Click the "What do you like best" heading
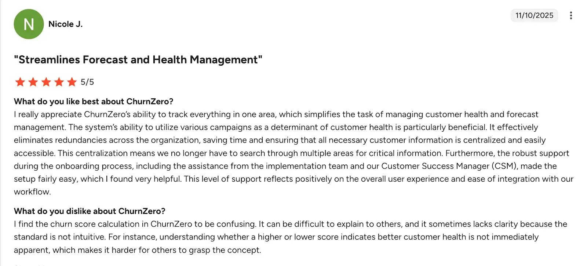 click(93, 101)
